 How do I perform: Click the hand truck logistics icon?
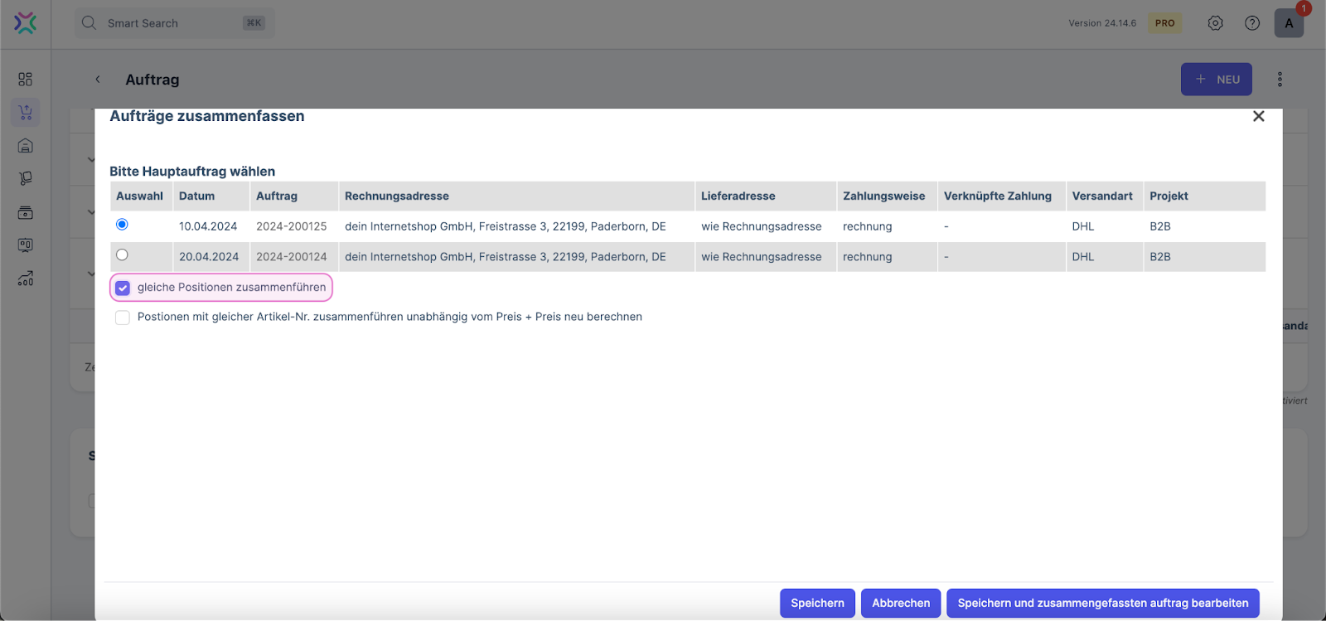(25, 178)
